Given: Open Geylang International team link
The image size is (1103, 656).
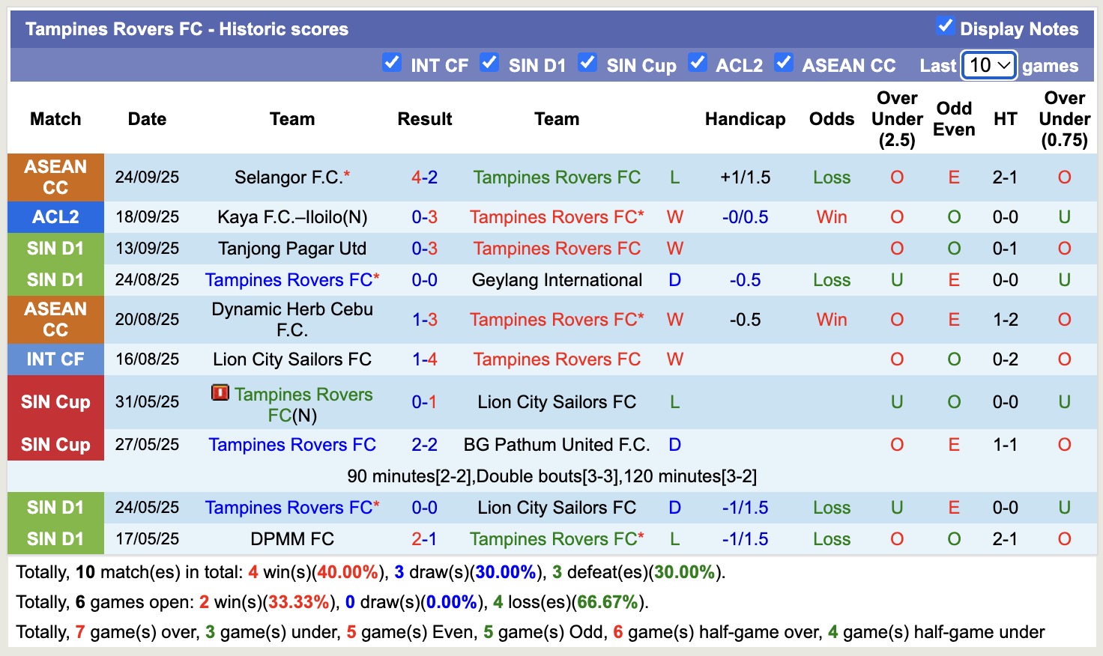Looking at the screenshot, I should (557, 280).
